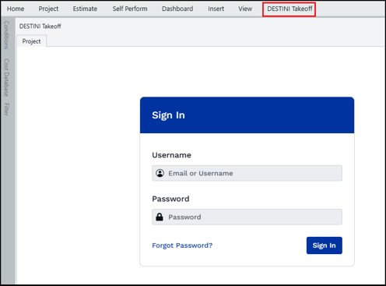Click the user avatar icon in Username field
Screen dimensions: 386x286
pyautogui.click(x=160, y=173)
